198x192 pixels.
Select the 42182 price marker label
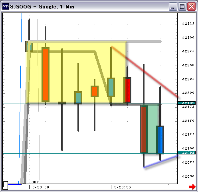tap(186, 103)
